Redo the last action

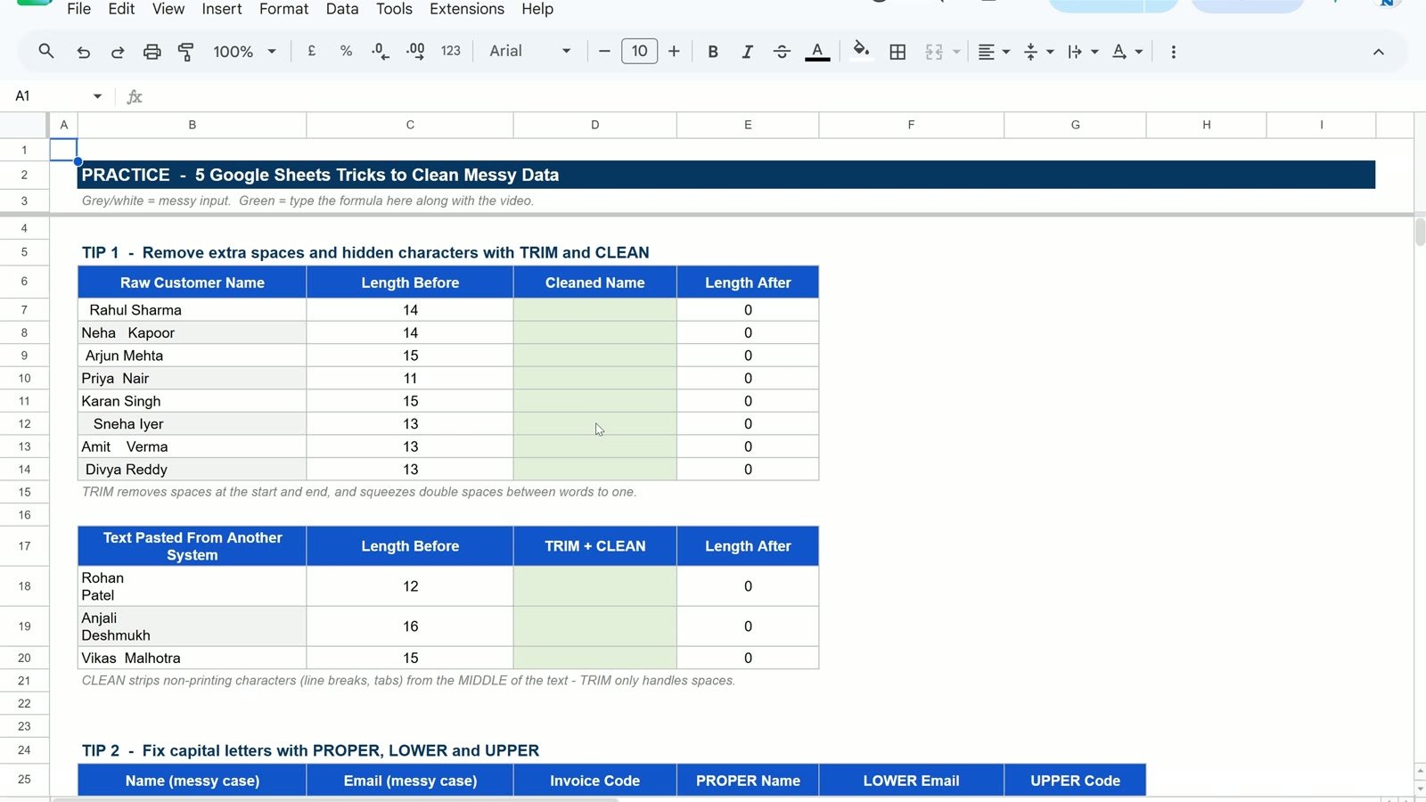117,52
